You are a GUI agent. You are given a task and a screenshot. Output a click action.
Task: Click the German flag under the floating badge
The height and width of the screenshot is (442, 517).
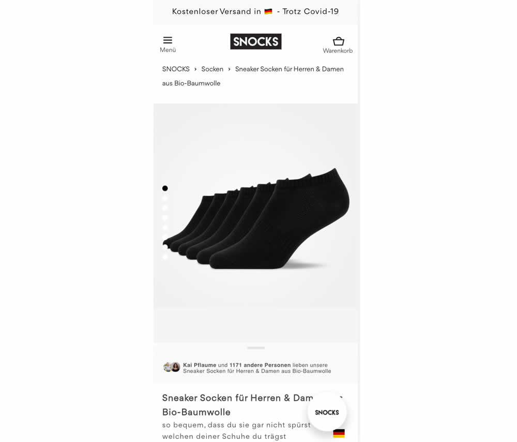click(339, 433)
